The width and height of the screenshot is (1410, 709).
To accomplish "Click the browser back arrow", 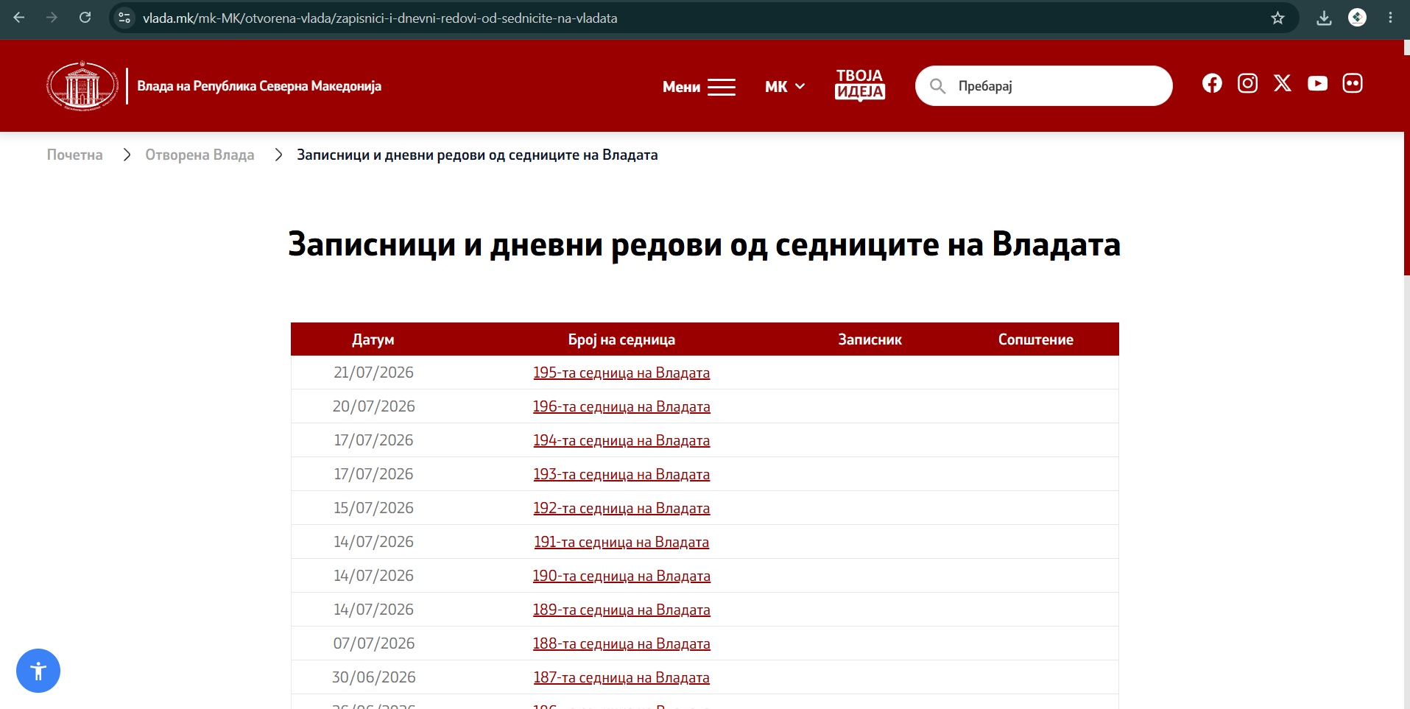I will (19, 18).
